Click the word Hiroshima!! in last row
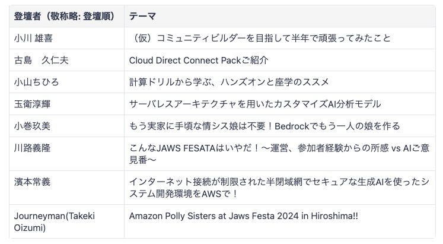 pyautogui.click(x=334, y=216)
